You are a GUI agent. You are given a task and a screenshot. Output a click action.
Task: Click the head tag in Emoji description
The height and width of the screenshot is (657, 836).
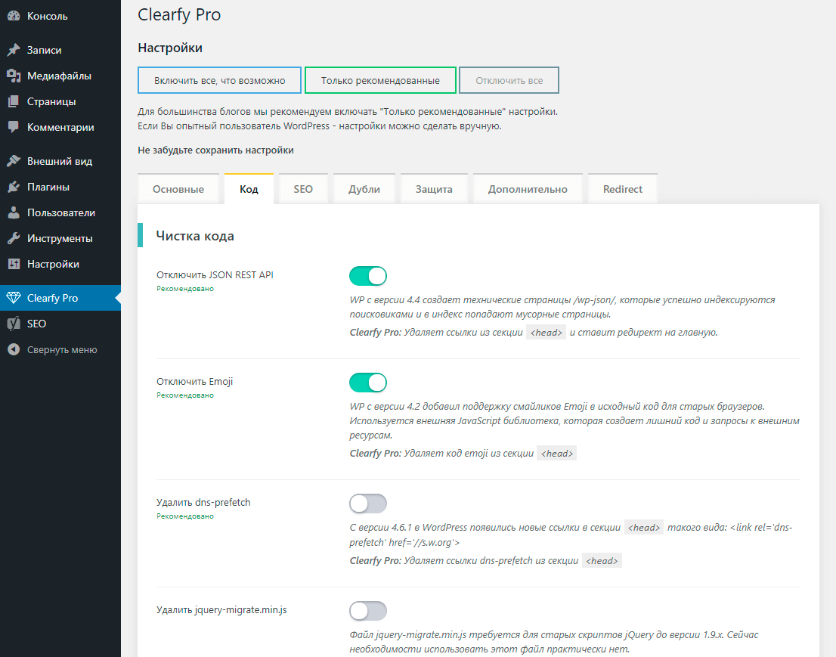(x=556, y=454)
